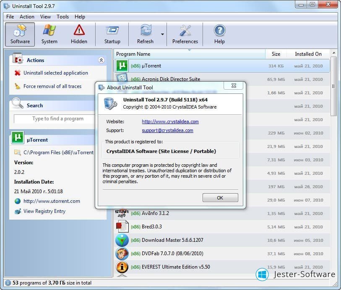Open Preferences from the toolbar
The width and height of the screenshot is (341, 290).
tap(185, 34)
